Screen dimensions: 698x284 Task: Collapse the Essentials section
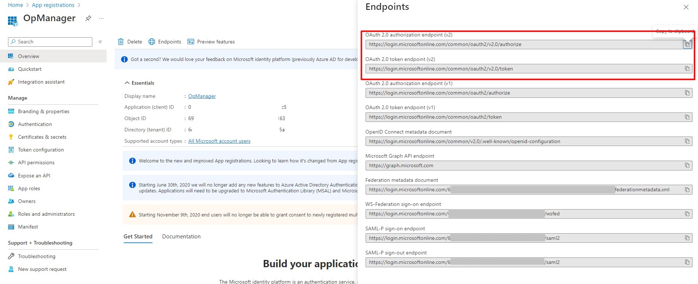[x=127, y=82]
